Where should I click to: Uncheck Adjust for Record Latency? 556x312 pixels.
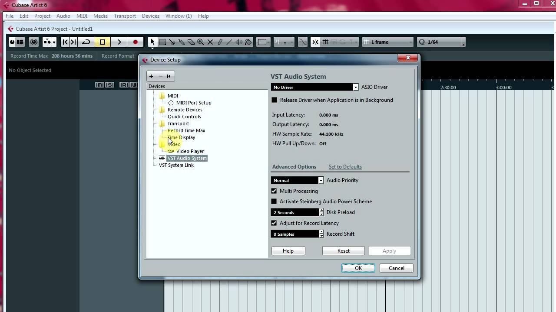(274, 223)
